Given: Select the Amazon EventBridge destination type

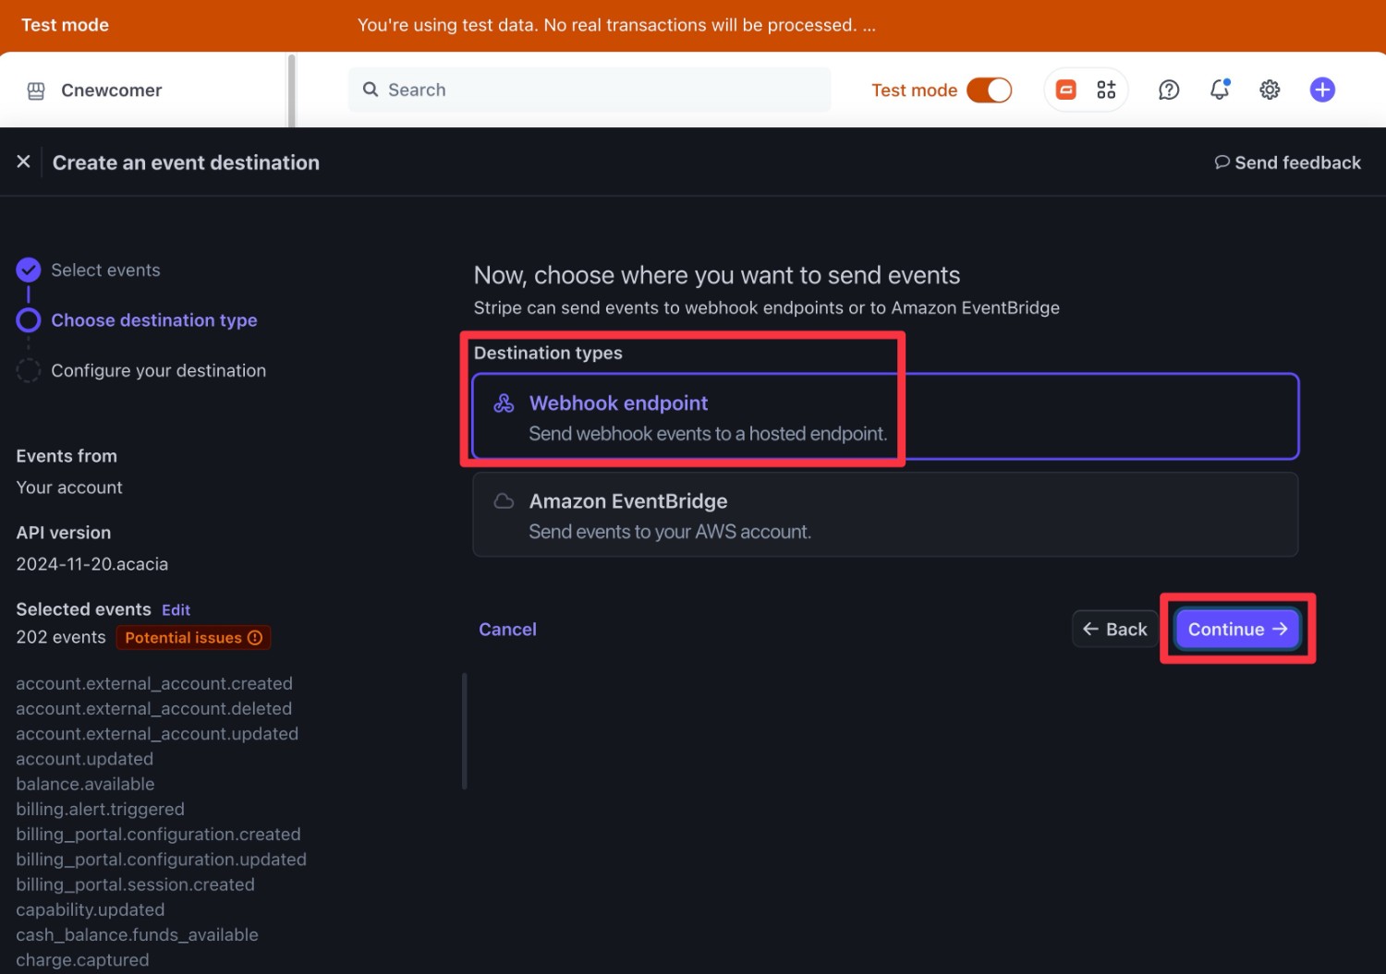Looking at the screenshot, I should click(885, 514).
